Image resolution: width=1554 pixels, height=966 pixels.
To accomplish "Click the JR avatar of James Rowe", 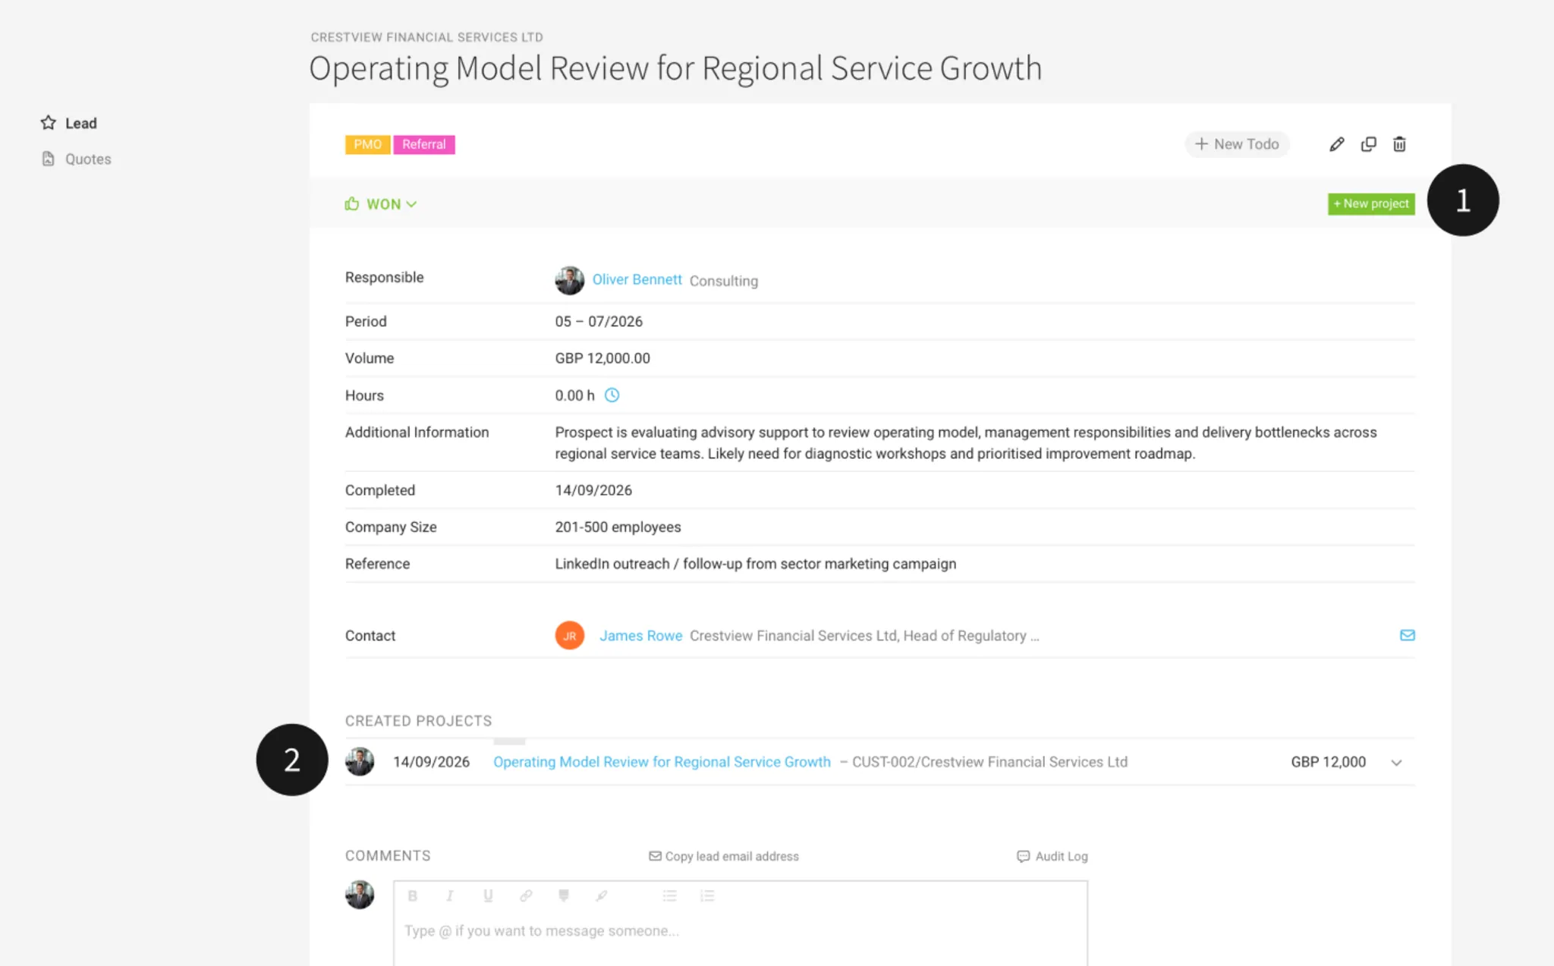I will [x=569, y=635].
